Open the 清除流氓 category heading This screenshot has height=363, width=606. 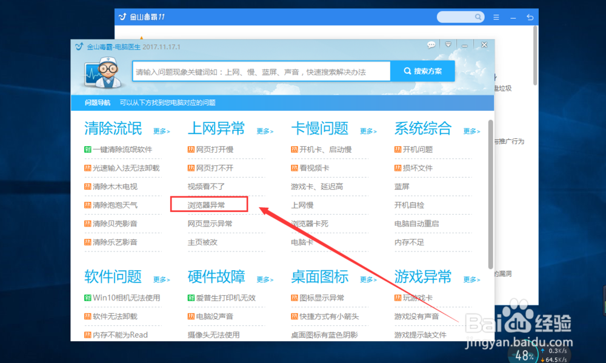tap(113, 128)
